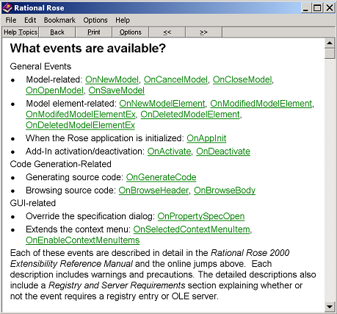The height and width of the screenshot is (314, 337).
Task: Click the Help Topics button
Action: [21, 32]
